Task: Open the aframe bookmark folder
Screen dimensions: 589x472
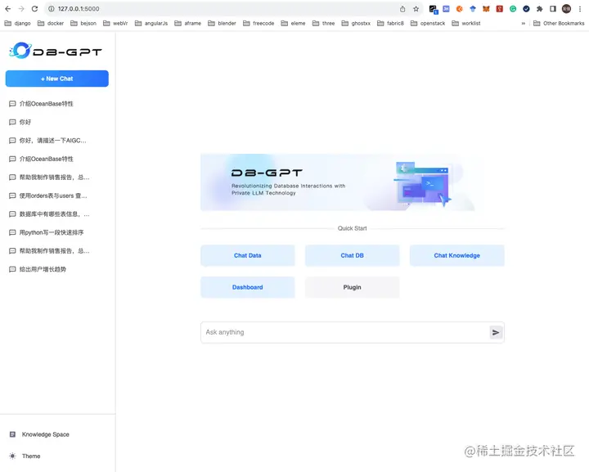Action: click(188, 23)
